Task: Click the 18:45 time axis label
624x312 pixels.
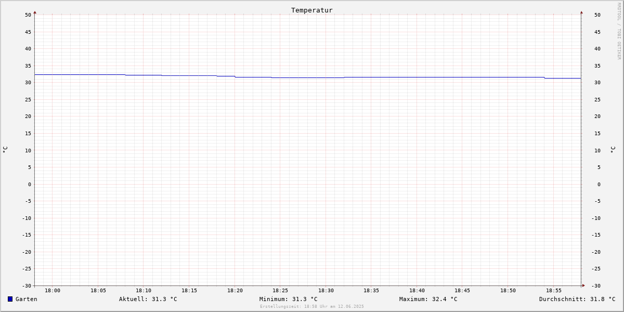Action: [462, 291]
